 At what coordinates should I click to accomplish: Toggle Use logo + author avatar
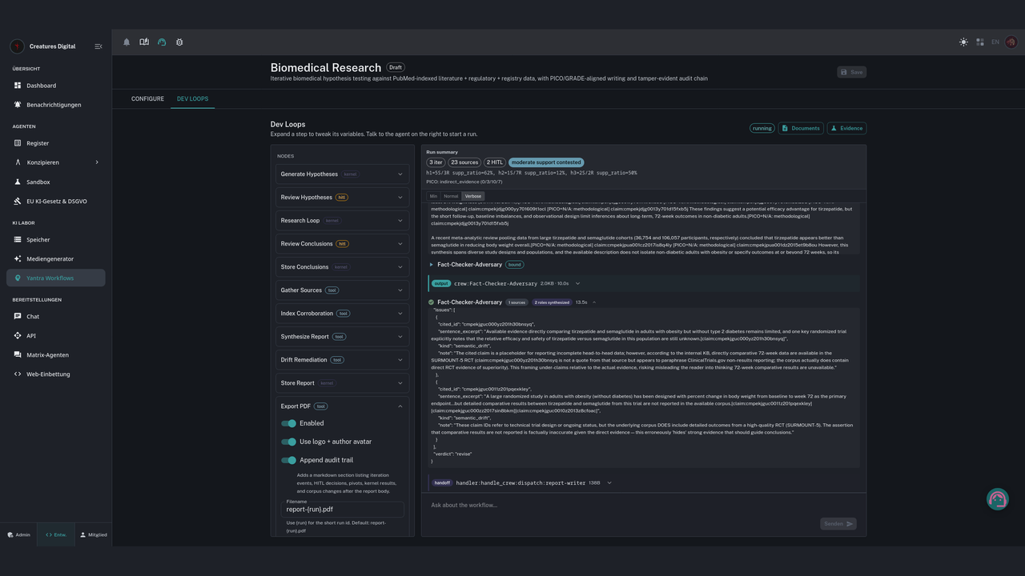click(288, 442)
